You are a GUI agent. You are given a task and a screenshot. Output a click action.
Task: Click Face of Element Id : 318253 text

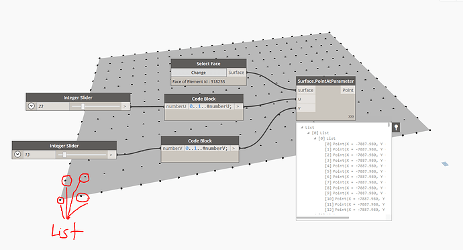tap(199, 82)
